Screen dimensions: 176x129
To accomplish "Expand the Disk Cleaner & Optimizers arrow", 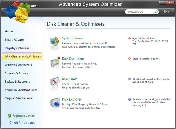I will coord(41,56).
